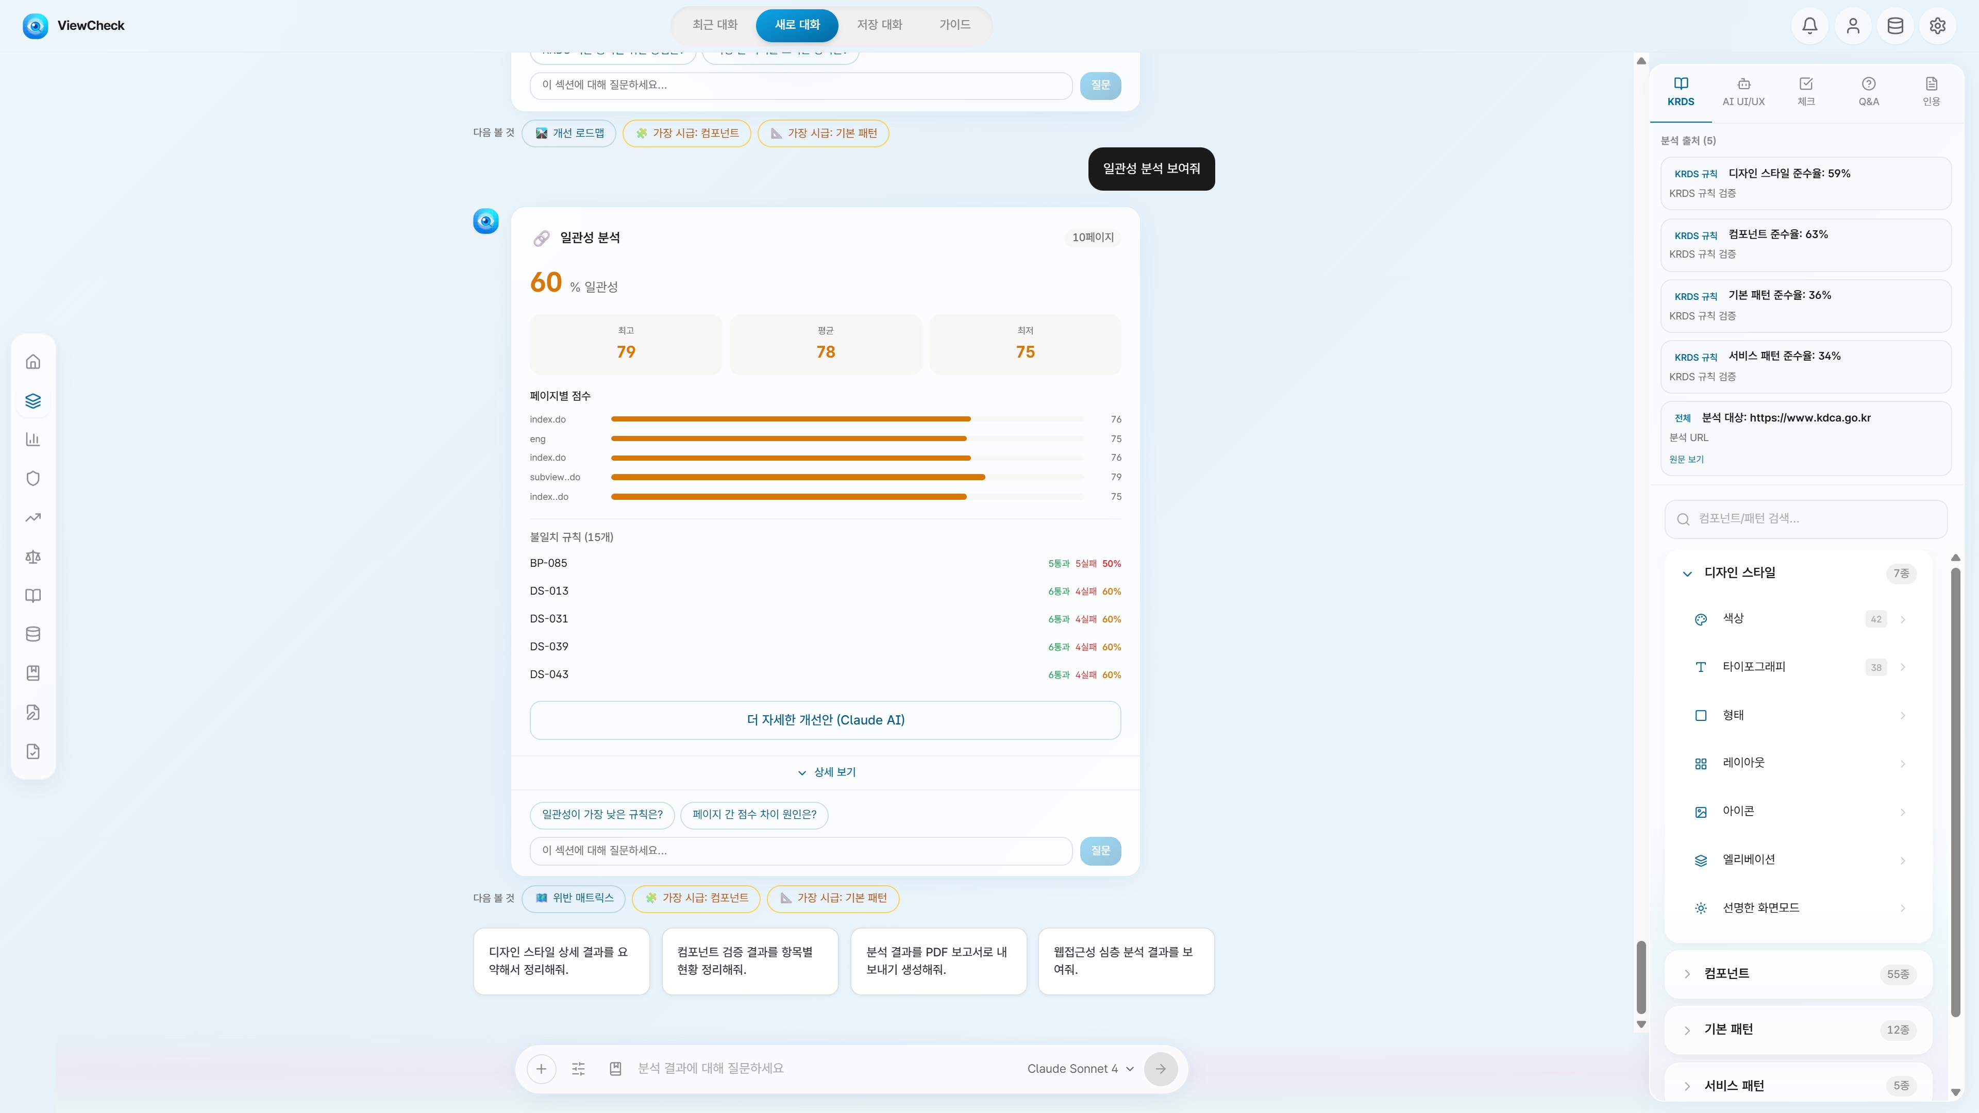Click the database icon in top bar

[x=1896, y=25]
